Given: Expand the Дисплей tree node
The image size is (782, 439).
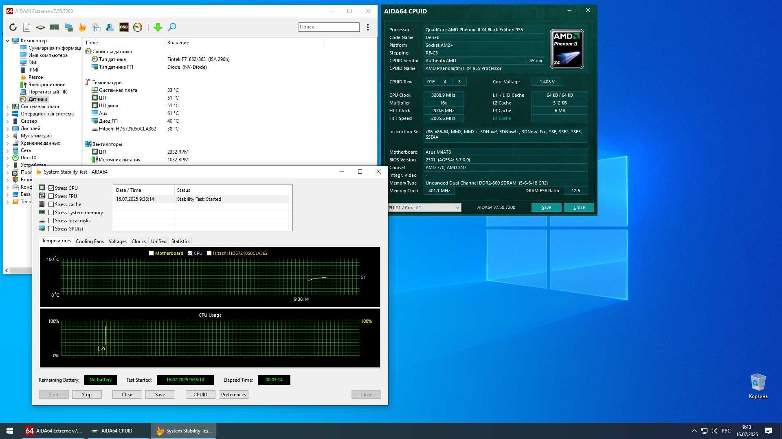Looking at the screenshot, I should 7,128.
